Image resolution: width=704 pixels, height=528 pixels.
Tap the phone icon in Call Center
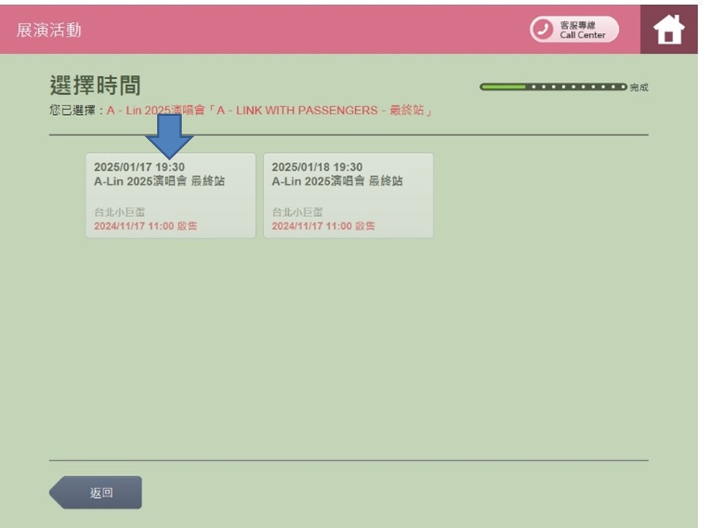pyautogui.click(x=543, y=29)
